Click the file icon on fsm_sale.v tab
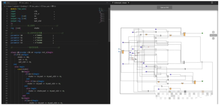Image resolution: width=220 pixels, height=105 pixels. pos(20,3)
